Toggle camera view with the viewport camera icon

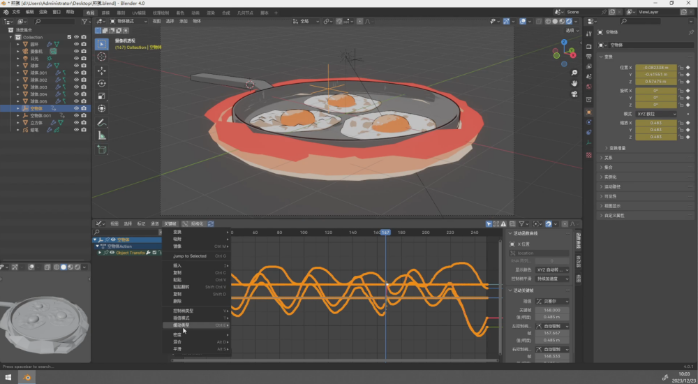[574, 94]
